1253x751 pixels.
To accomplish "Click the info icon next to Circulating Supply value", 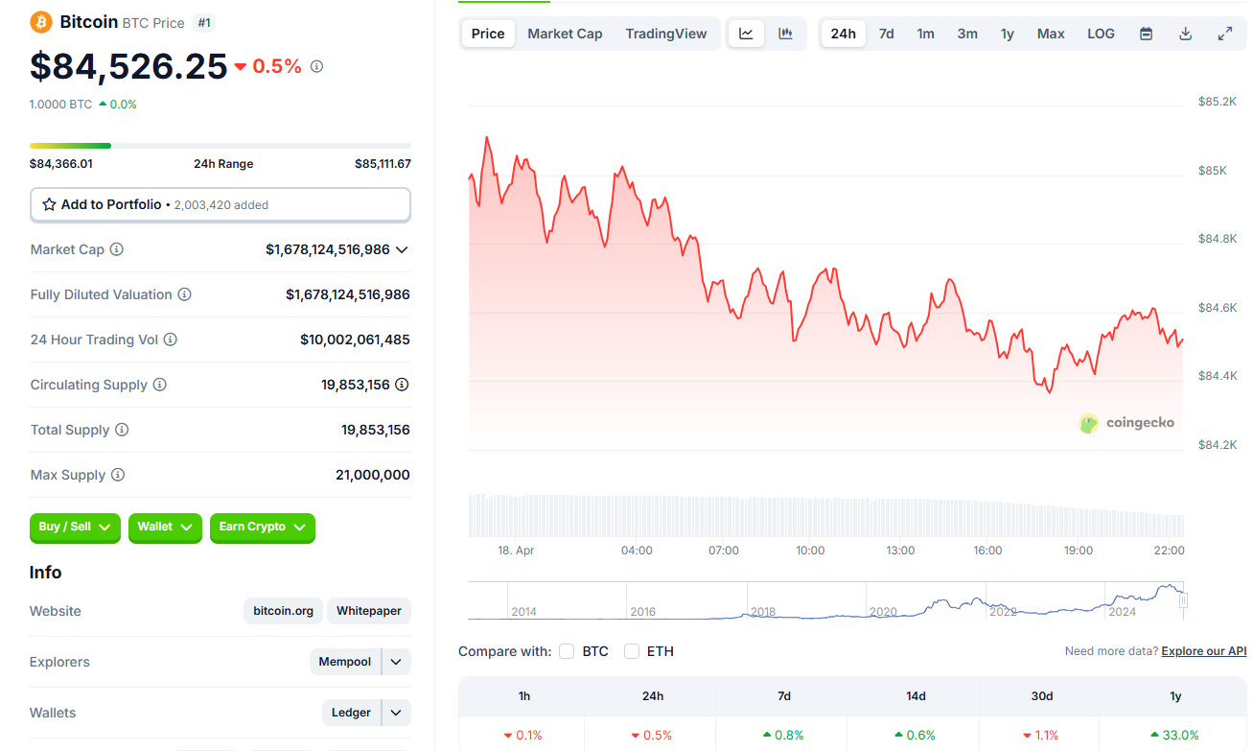I will coord(402,385).
